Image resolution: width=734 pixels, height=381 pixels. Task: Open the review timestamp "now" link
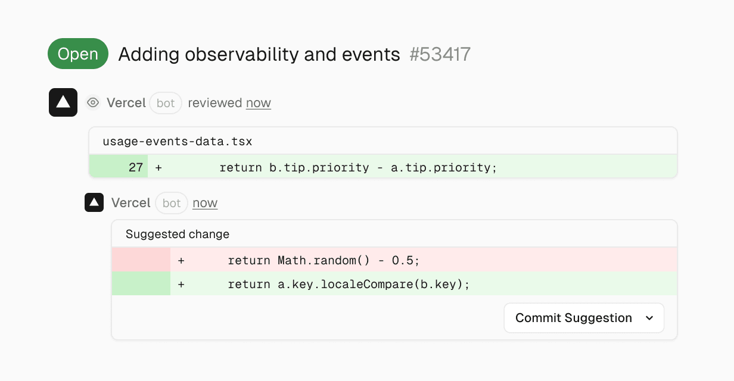point(259,103)
